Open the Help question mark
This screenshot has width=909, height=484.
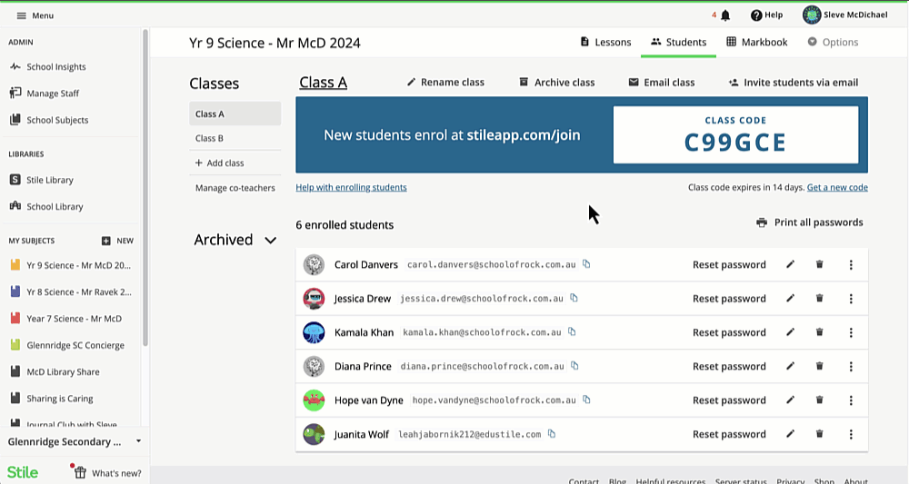click(x=756, y=15)
